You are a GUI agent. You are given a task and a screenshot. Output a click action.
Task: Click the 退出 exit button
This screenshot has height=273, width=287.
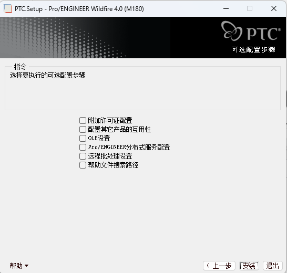tap(273, 266)
